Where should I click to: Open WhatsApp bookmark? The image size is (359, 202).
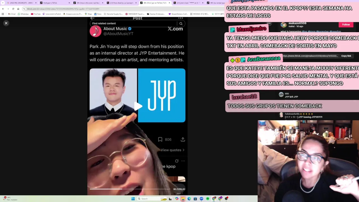coord(23,14)
